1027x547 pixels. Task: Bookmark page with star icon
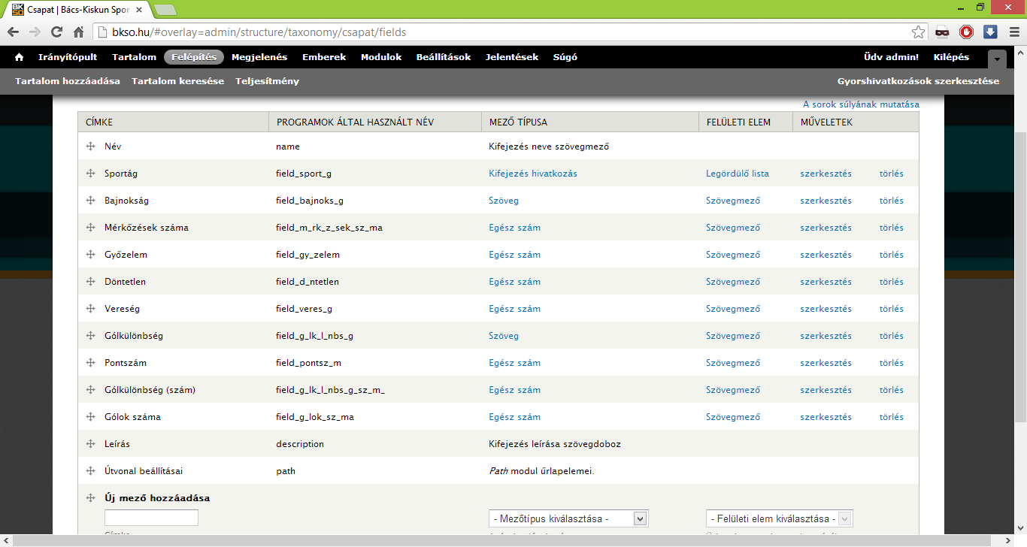918,32
